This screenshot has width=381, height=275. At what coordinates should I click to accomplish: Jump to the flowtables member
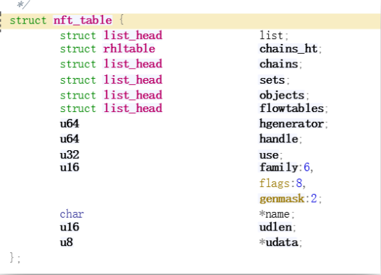[292, 108]
